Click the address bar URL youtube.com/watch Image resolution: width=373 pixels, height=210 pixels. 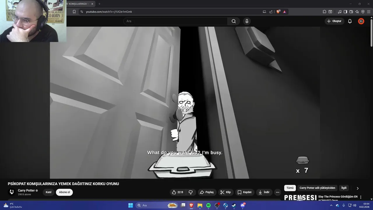click(109, 12)
